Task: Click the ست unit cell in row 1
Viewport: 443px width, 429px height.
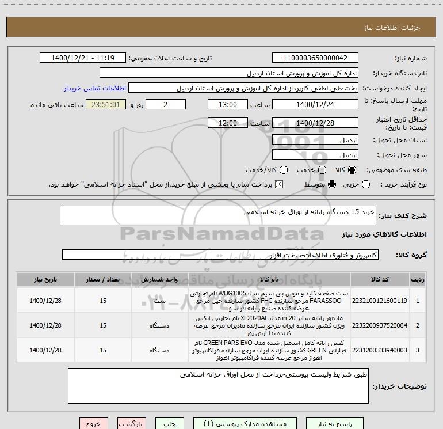Action: [x=159, y=301]
